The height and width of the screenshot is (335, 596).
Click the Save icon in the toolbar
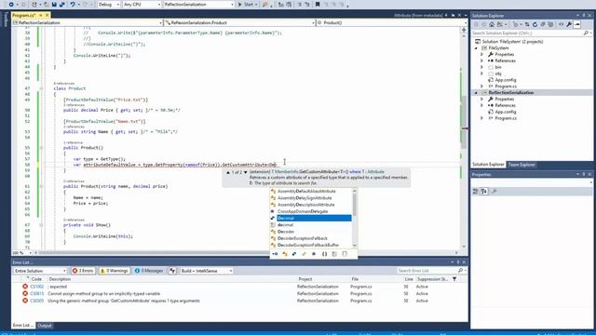(54, 5)
